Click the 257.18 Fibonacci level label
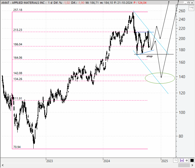 (18, 10)
